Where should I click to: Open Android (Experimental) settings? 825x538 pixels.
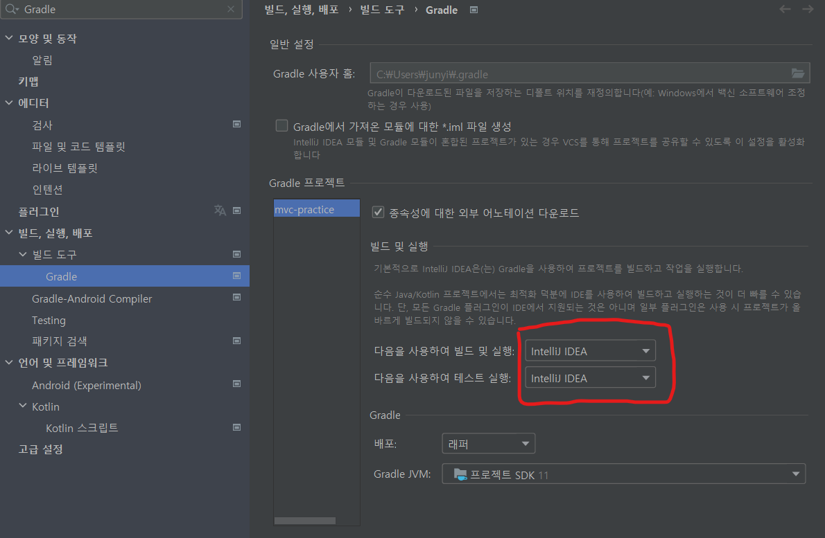[87, 385]
